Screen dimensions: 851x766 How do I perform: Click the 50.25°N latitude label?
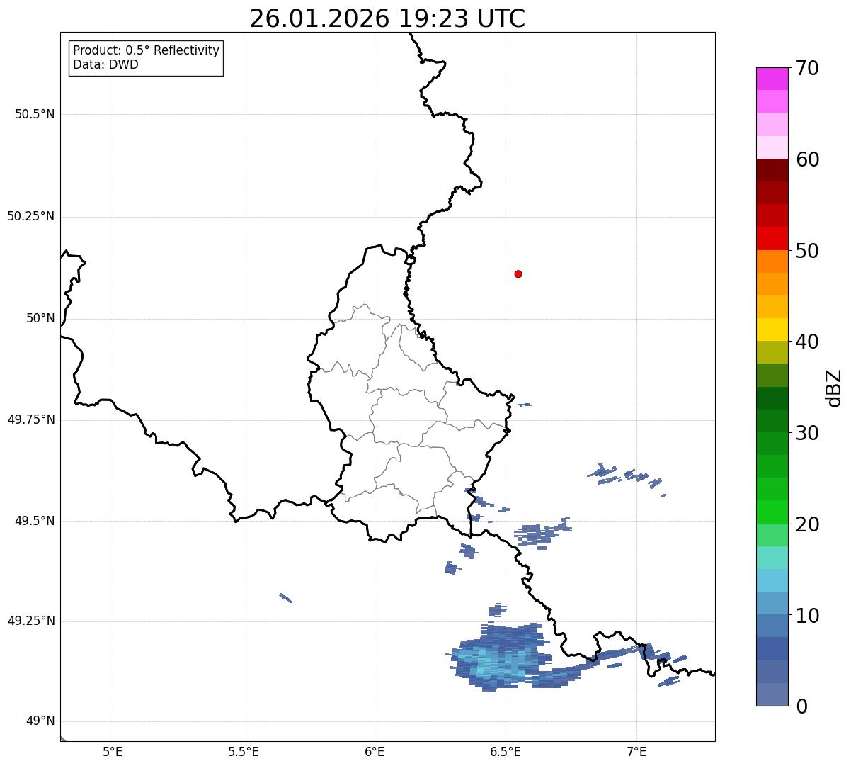tap(30, 216)
